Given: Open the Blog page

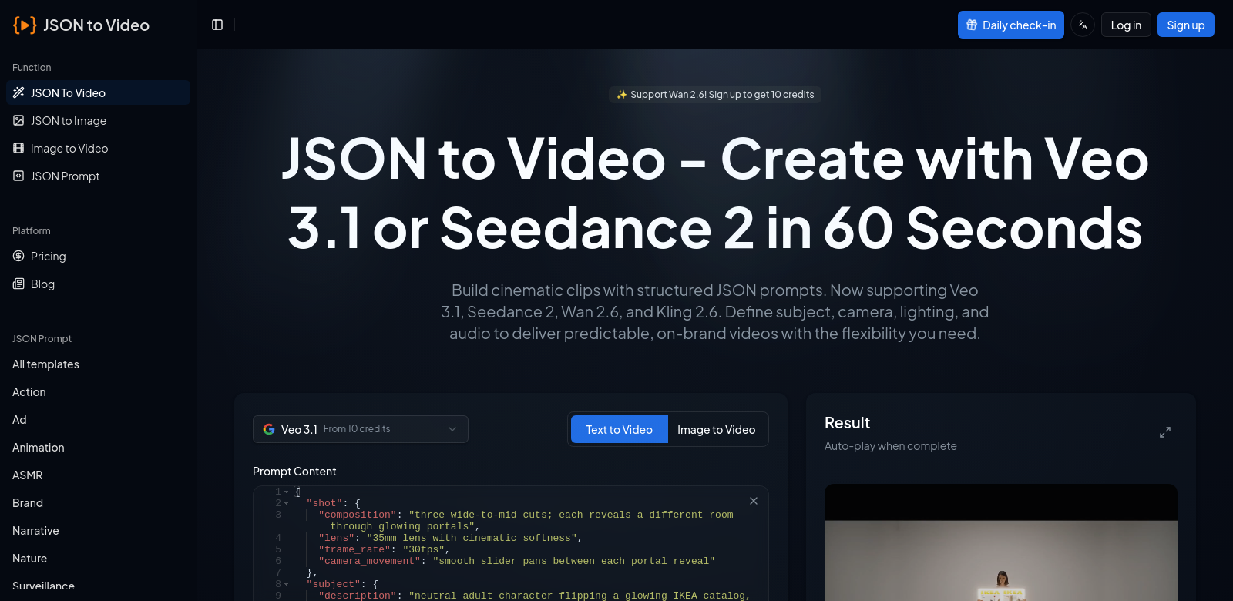Looking at the screenshot, I should 98,284.
